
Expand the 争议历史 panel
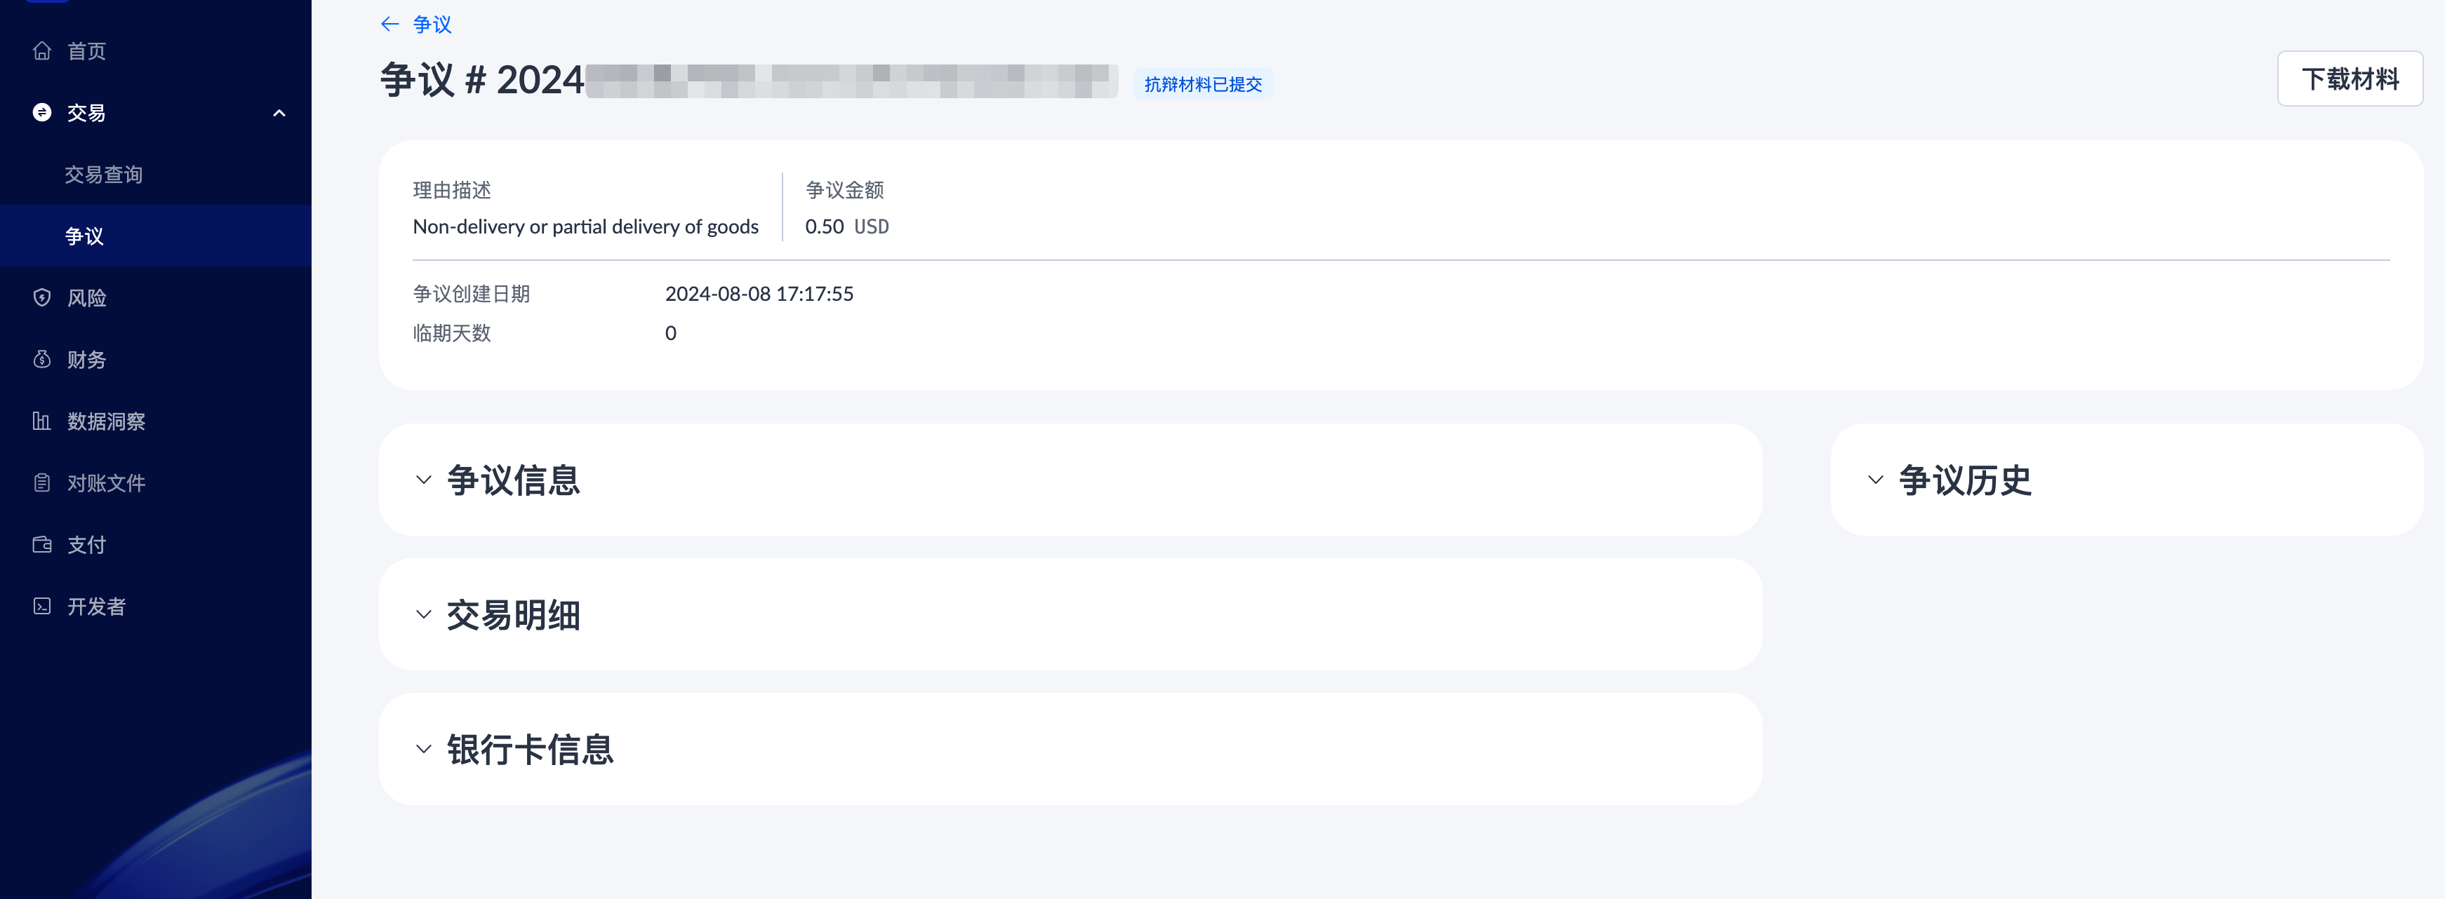click(x=1874, y=480)
